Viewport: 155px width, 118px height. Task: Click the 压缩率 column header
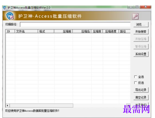(97, 31)
